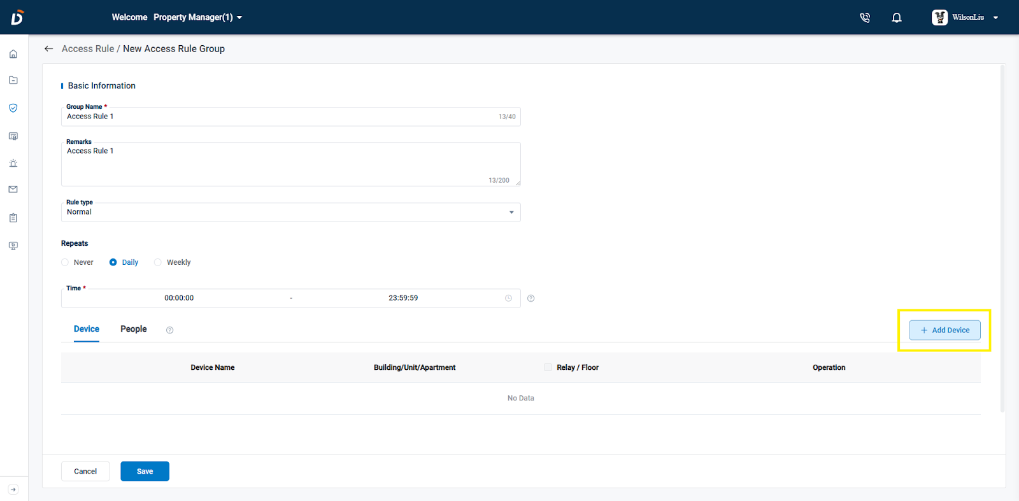This screenshot has width=1019, height=501.
Task: Click the shield access control sidebar icon
Action: 13,108
